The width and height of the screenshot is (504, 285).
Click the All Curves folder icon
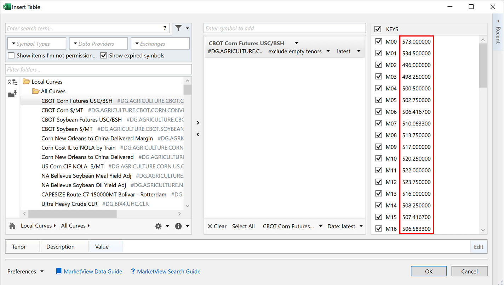35,91
